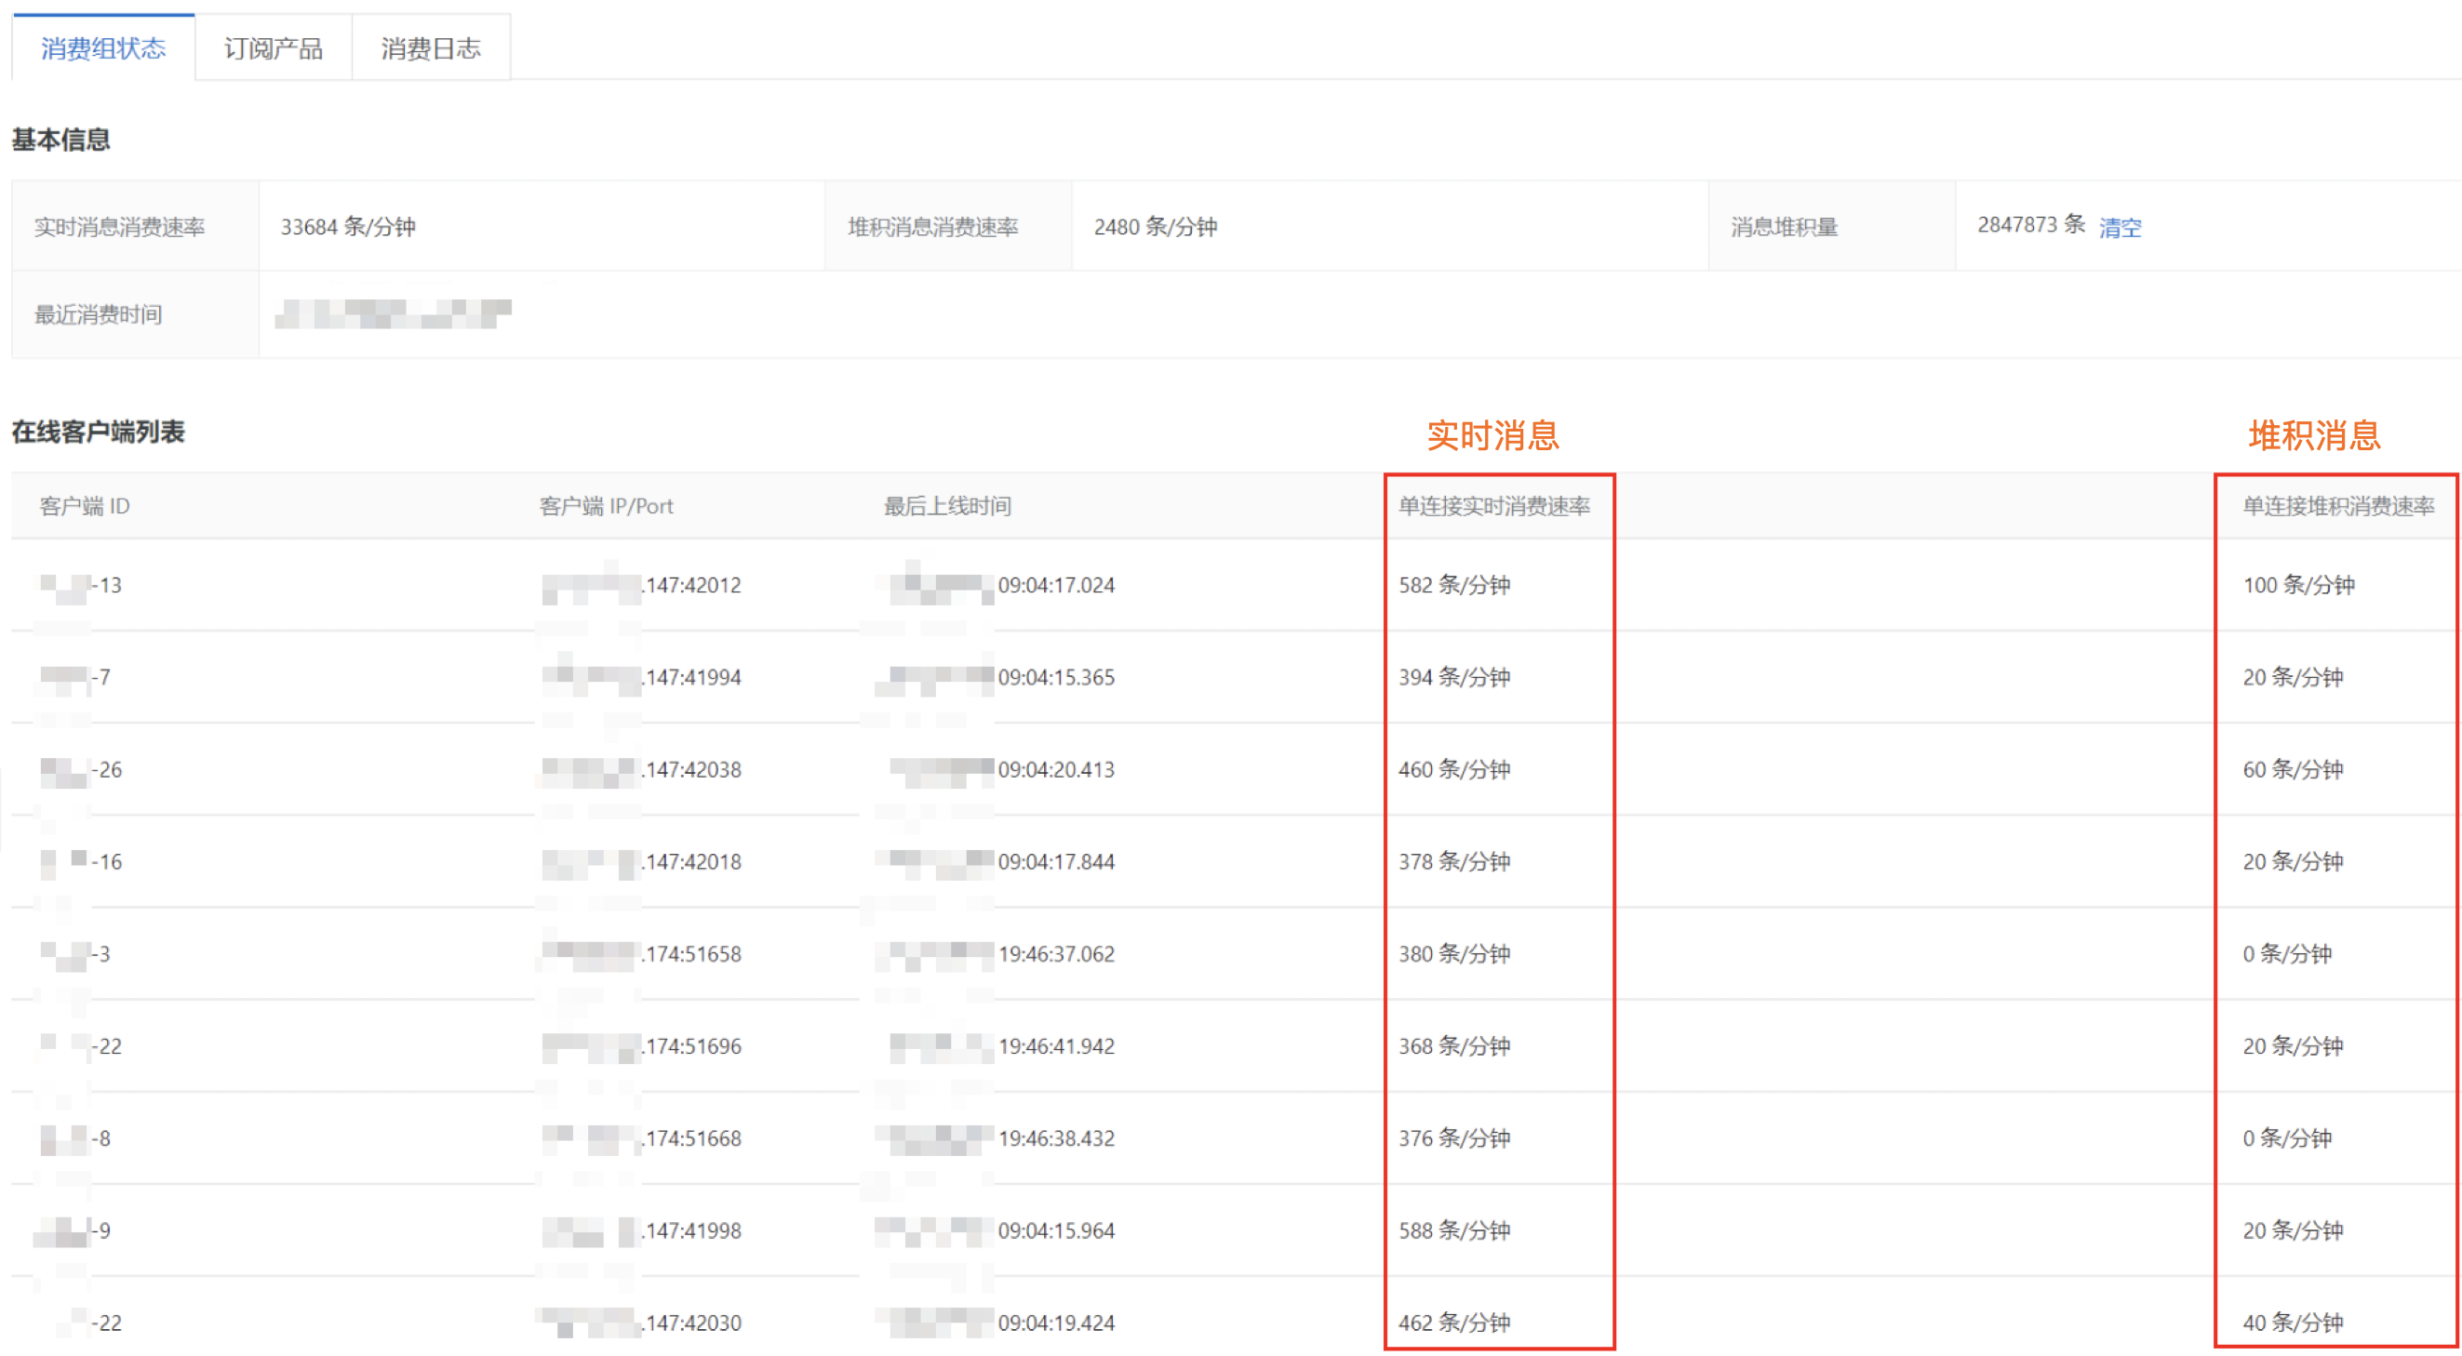
Task: Switch to the 订阅产品 tab
Action: (274, 47)
